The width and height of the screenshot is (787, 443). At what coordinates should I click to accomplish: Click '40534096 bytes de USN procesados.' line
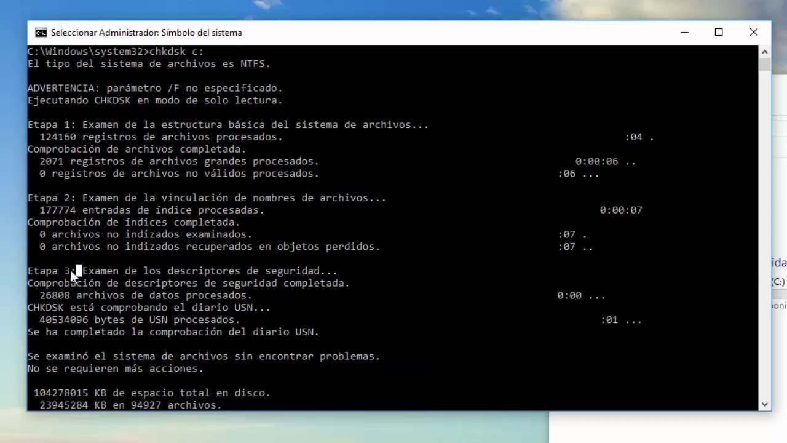click(x=140, y=320)
